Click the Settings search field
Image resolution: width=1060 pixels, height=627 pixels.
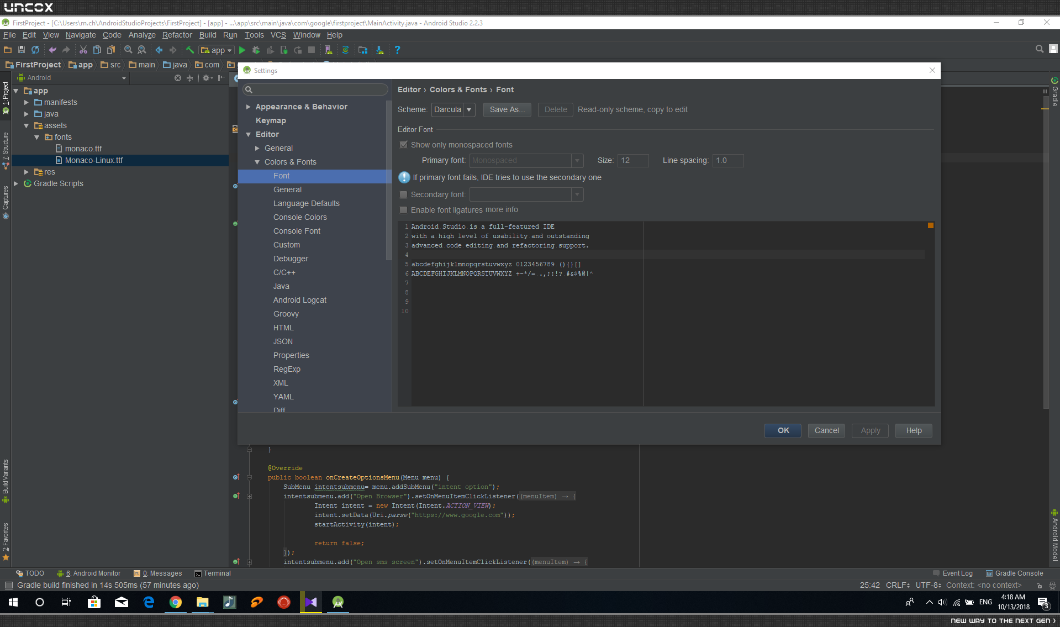click(x=315, y=89)
